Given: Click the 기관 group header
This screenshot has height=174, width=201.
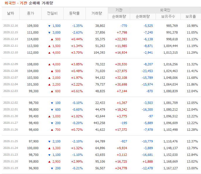Looking at the screenshot, I should [119, 10].
